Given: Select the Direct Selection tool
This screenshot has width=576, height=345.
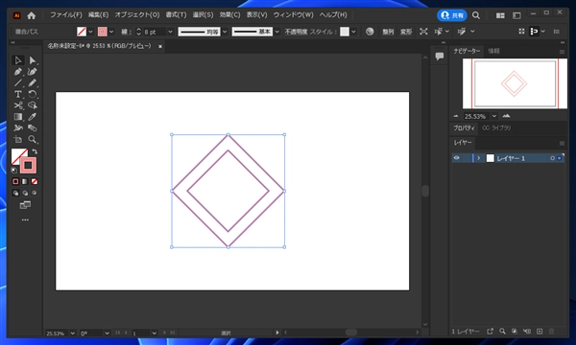Looking at the screenshot, I should pos(33,60).
